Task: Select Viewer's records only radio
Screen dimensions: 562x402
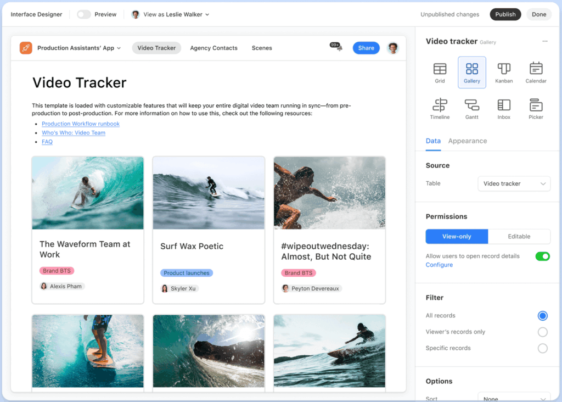Action: click(x=542, y=332)
